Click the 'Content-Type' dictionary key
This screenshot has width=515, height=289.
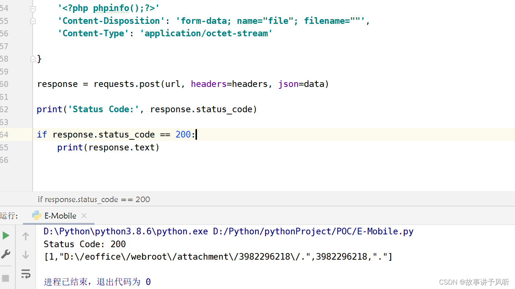click(93, 33)
